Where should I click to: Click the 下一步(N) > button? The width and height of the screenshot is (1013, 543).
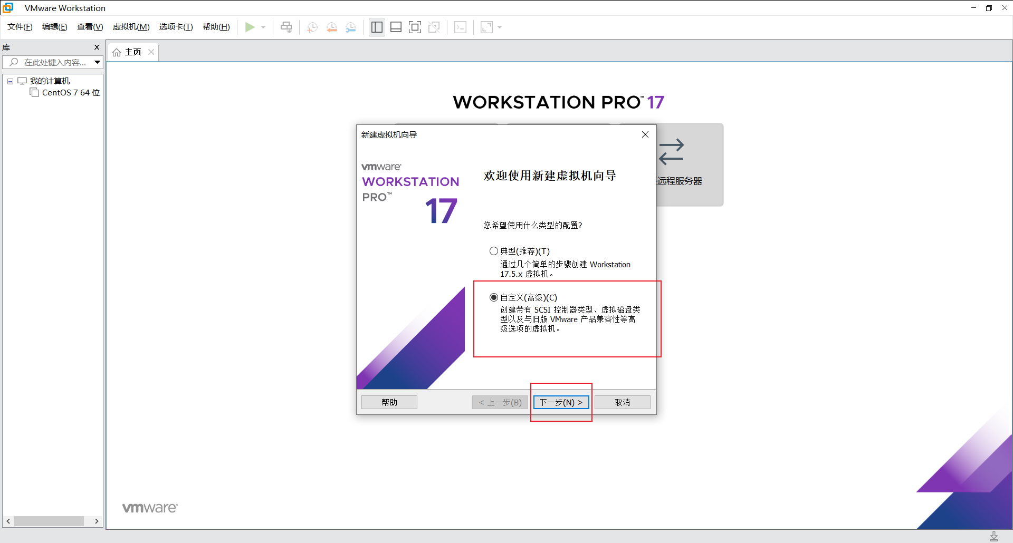click(561, 402)
